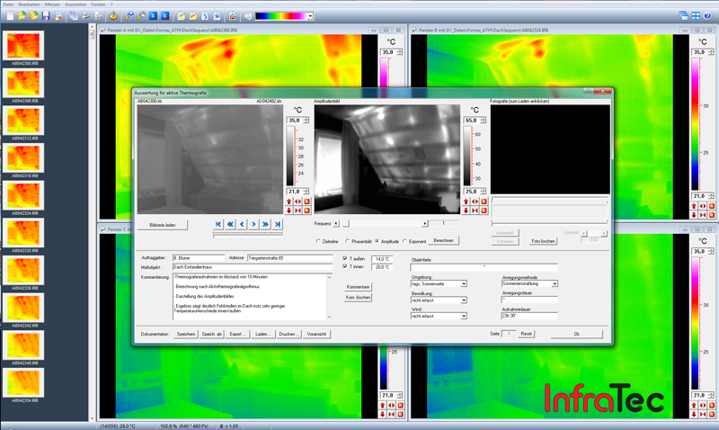Select the Zeitreihe radio button

[x=319, y=241]
